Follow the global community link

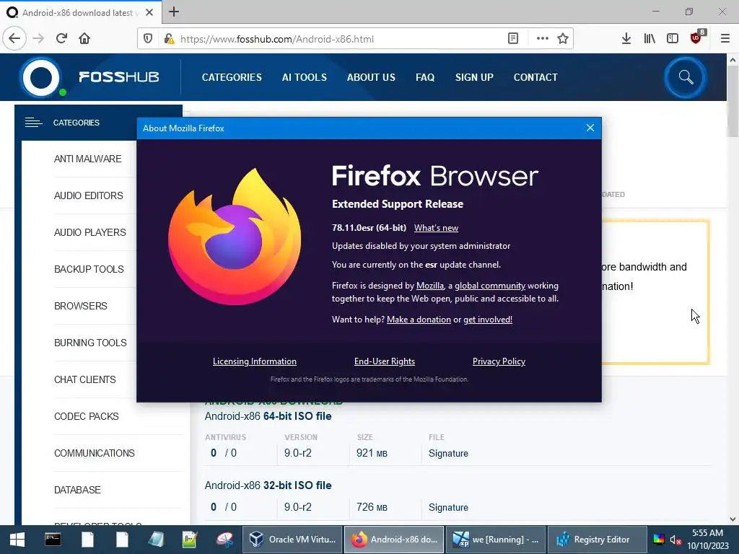point(490,286)
